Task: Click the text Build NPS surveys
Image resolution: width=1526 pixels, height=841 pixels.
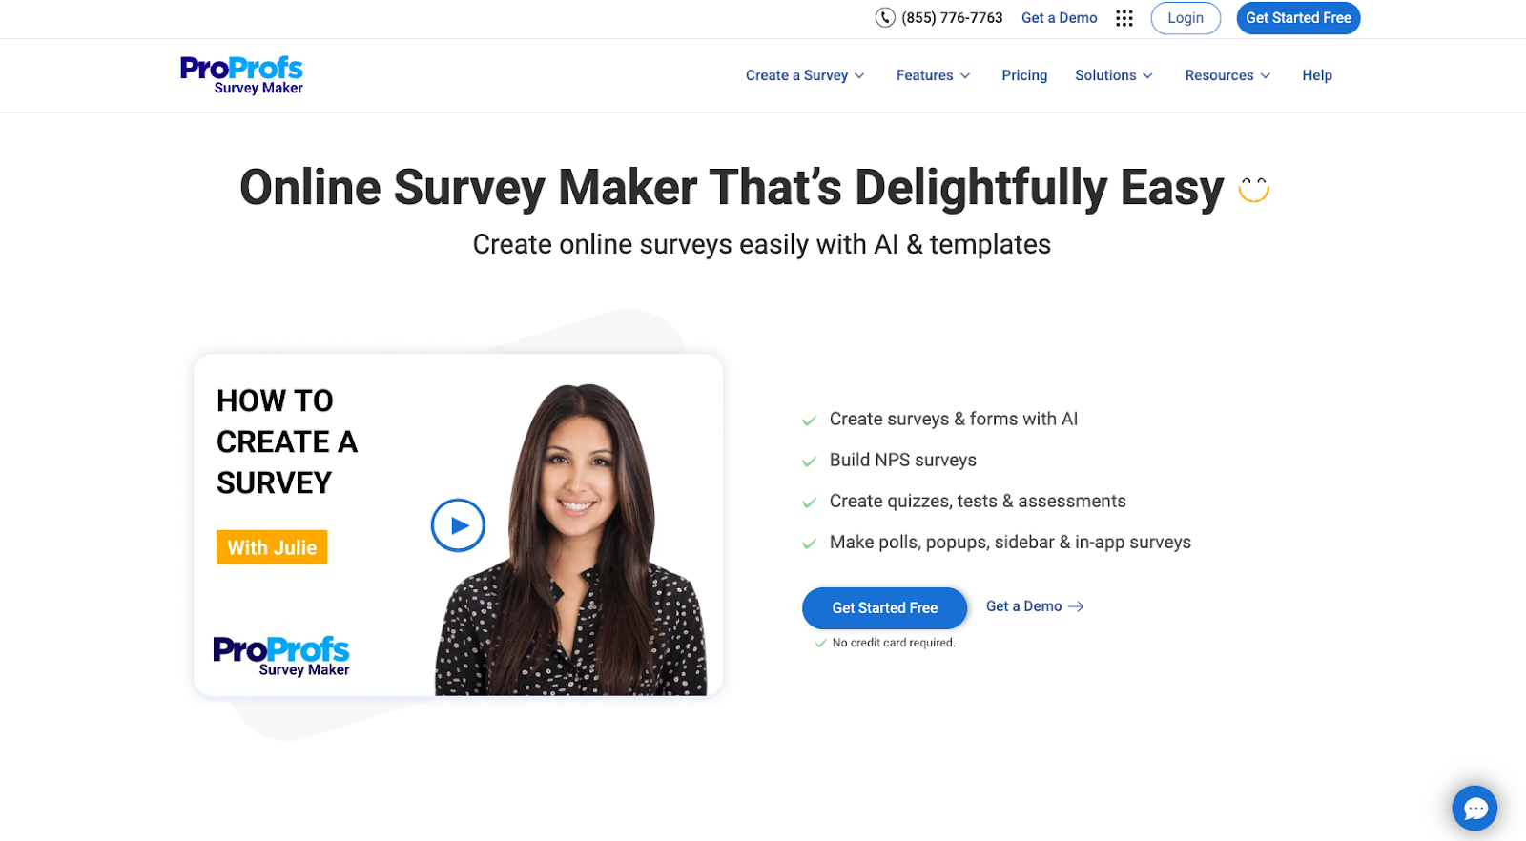Action: click(903, 460)
